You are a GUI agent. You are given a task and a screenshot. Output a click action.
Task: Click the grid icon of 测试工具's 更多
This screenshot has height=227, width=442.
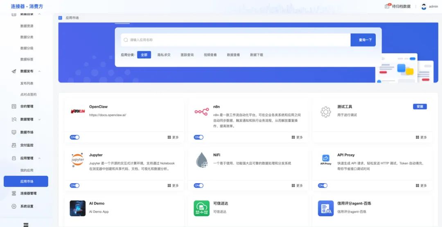click(417, 137)
